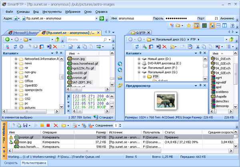Viewport: 240px width, 167px height.
Task: Select the Мультиотправка bottom tab
Action: coord(34,163)
